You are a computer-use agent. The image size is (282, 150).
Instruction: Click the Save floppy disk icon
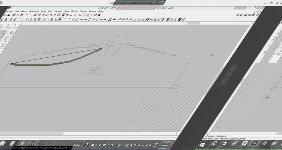[x=9, y=15]
